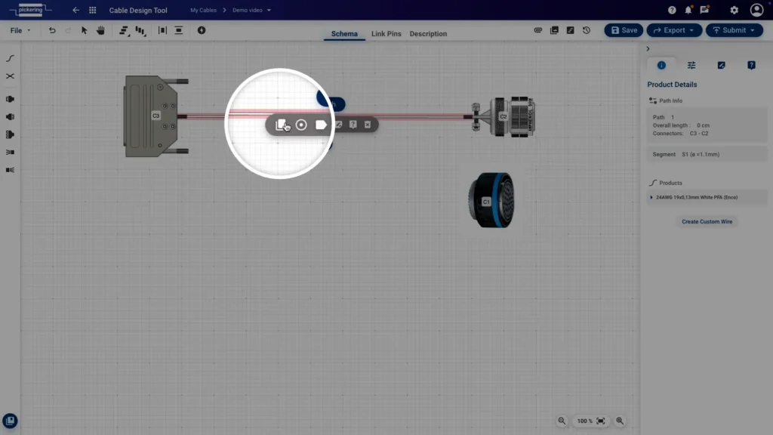The width and height of the screenshot is (773, 435).
Task: Open the File menu
Action: click(20, 30)
